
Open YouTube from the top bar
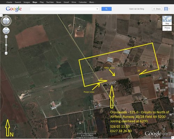pyautogui.click(x=50, y=2)
